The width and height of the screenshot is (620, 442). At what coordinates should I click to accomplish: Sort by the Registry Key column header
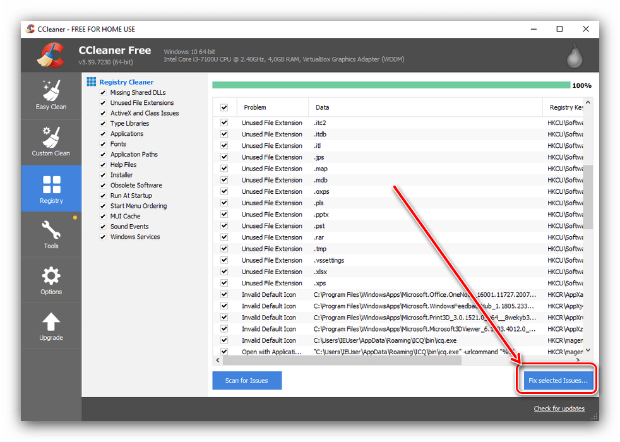click(563, 107)
